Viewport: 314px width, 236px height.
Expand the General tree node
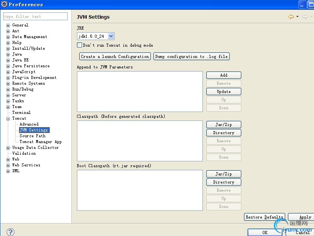coord(8,25)
